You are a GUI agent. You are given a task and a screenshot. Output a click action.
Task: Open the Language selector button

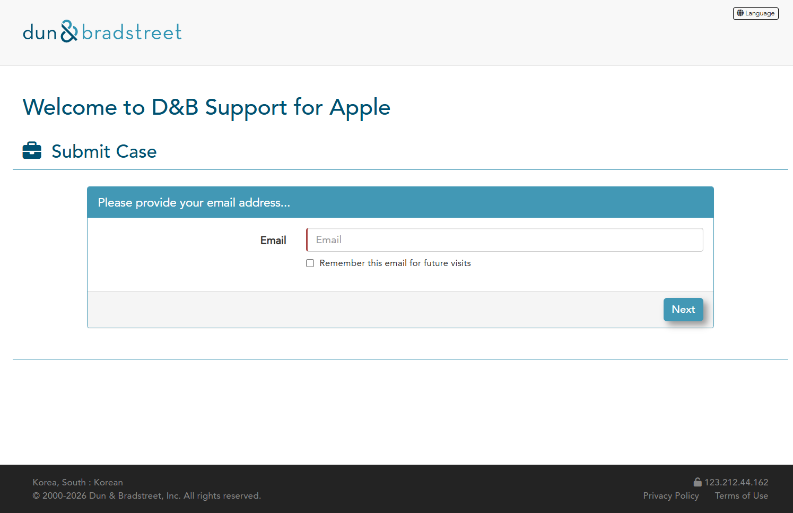tap(755, 13)
